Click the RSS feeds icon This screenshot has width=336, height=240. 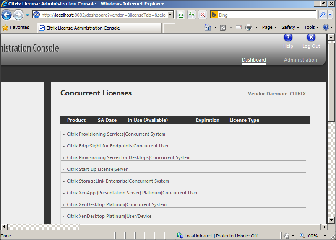click(x=223, y=27)
